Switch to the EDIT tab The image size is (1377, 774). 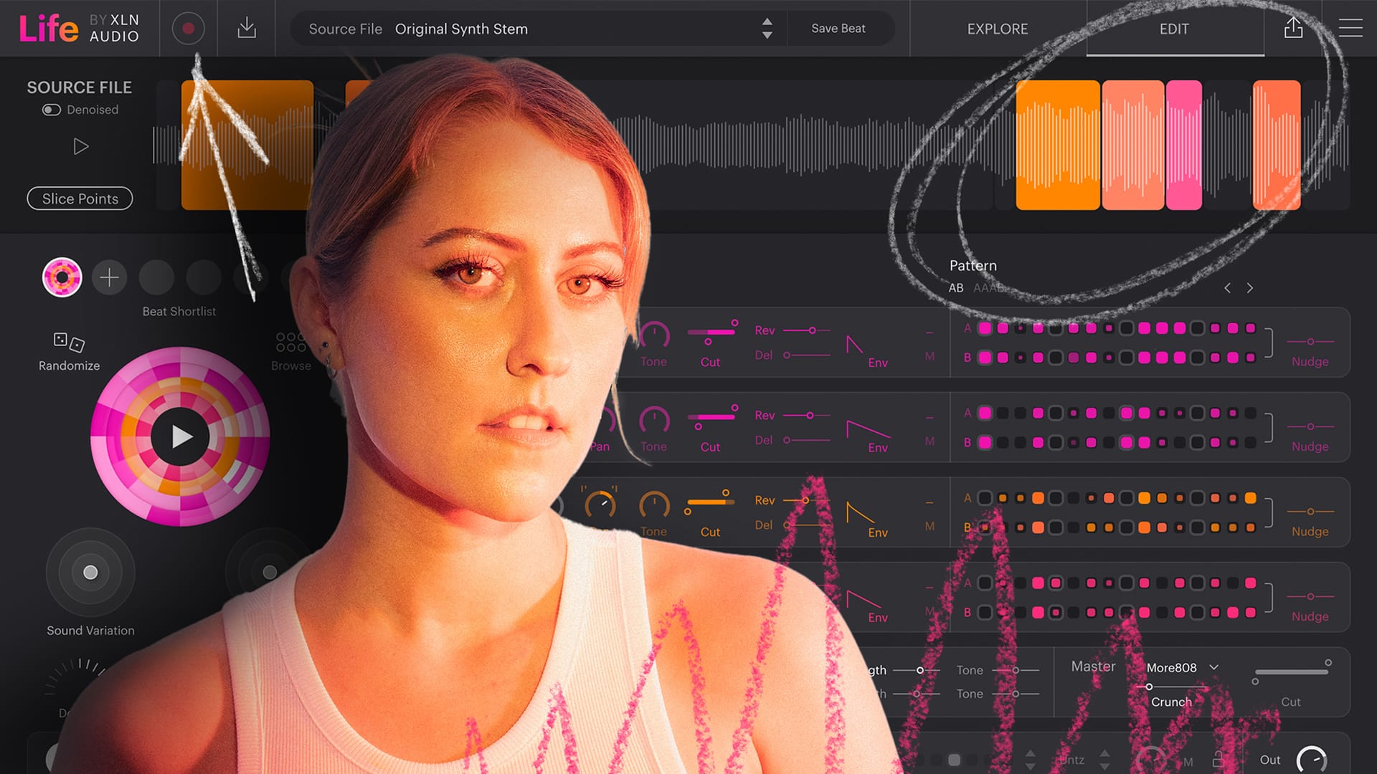[1174, 29]
